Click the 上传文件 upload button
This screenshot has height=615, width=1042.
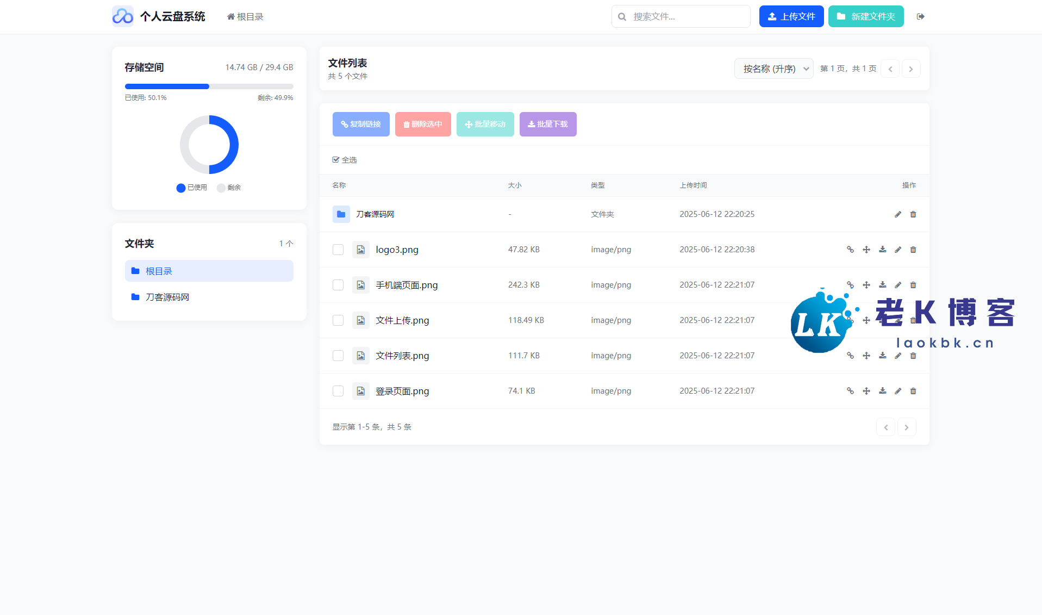[x=791, y=16]
